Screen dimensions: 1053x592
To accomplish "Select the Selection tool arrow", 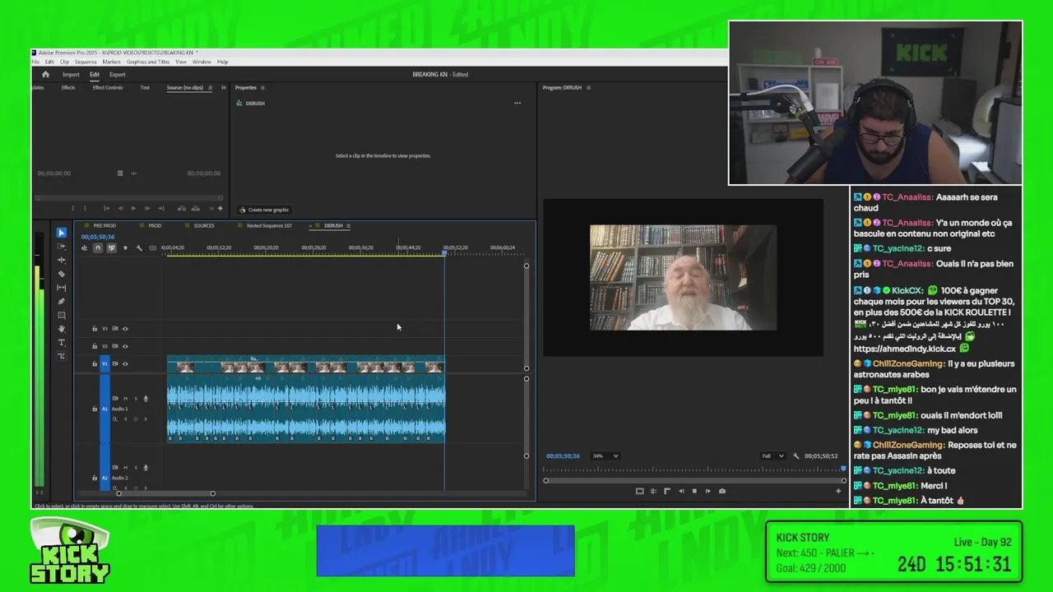I will [x=61, y=233].
